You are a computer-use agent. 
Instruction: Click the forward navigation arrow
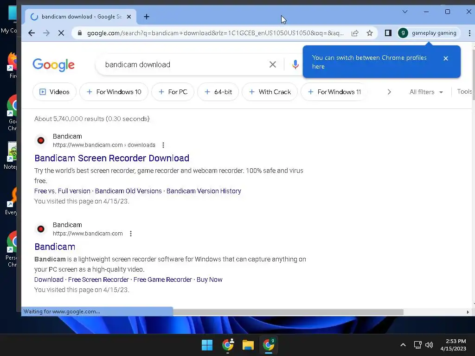pyautogui.click(x=46, y=33)
